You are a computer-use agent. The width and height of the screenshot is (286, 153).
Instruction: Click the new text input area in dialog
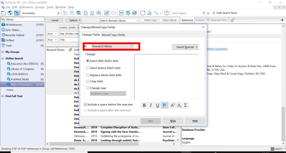[x=166, y=77]
